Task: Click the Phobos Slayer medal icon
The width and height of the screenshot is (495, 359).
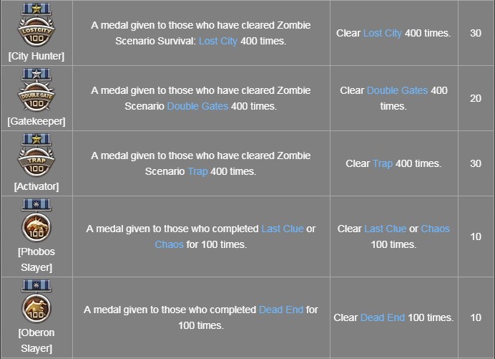Action: pyautogui.click(x=35, y=221)
